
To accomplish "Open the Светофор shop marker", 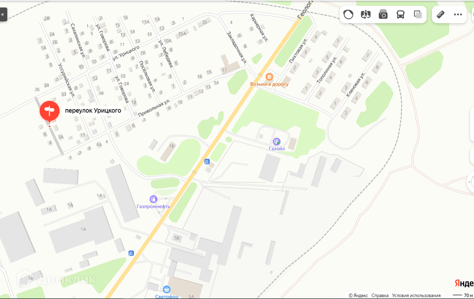I will (167, 289).
